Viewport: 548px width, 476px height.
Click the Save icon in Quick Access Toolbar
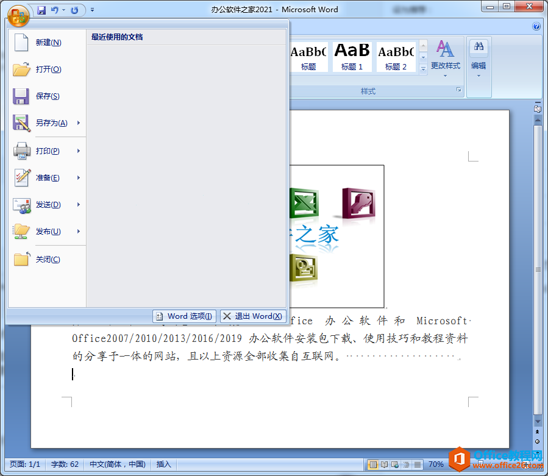(x=41, y=10)
